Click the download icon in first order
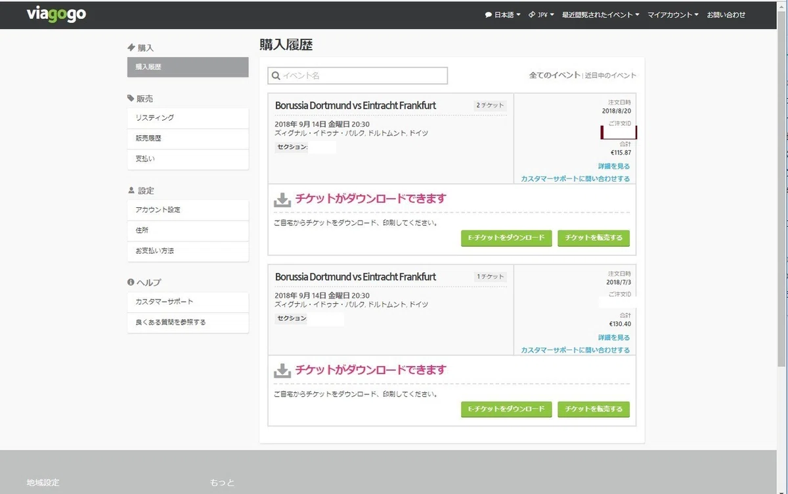The height and width of the screenshot is (494, 788). click(x=282, y=199)
